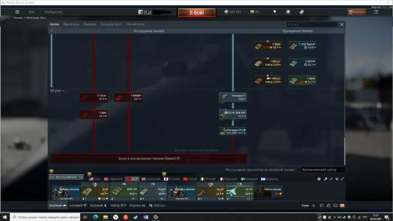Switch to the Малый флот tab
Screen dimensions: 393x221
point(135,24)
